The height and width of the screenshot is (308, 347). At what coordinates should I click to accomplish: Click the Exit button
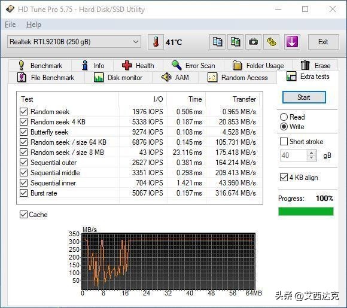tap(323, 42)
